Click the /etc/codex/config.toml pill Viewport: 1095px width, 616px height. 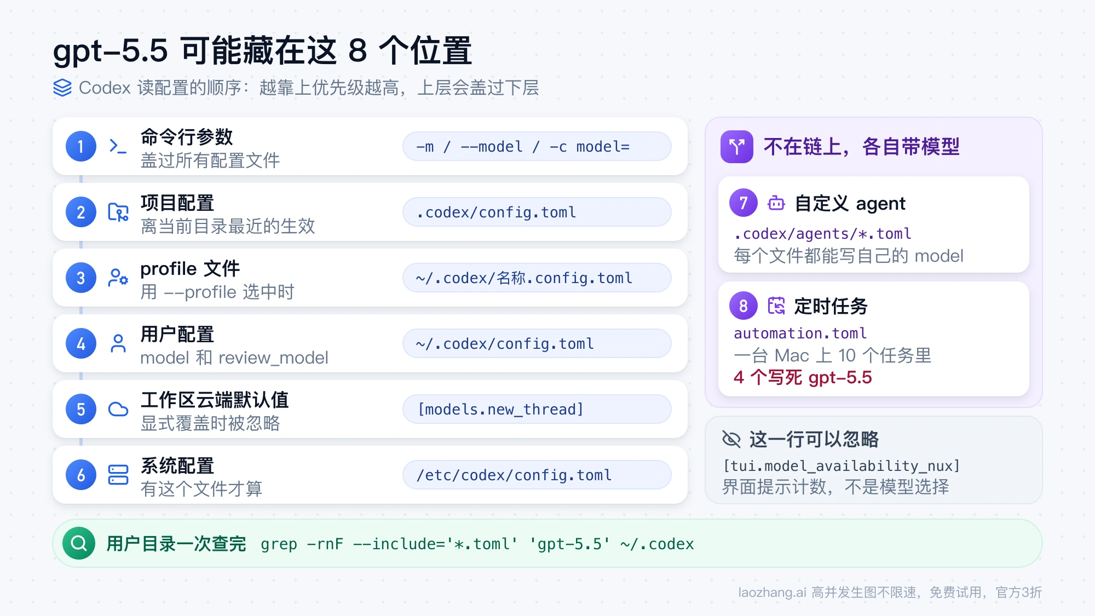tap(537, 475)
